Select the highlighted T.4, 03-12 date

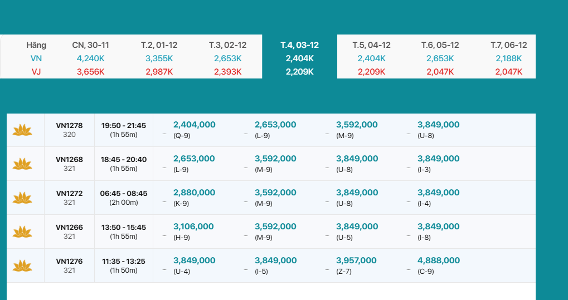point(299,45)
